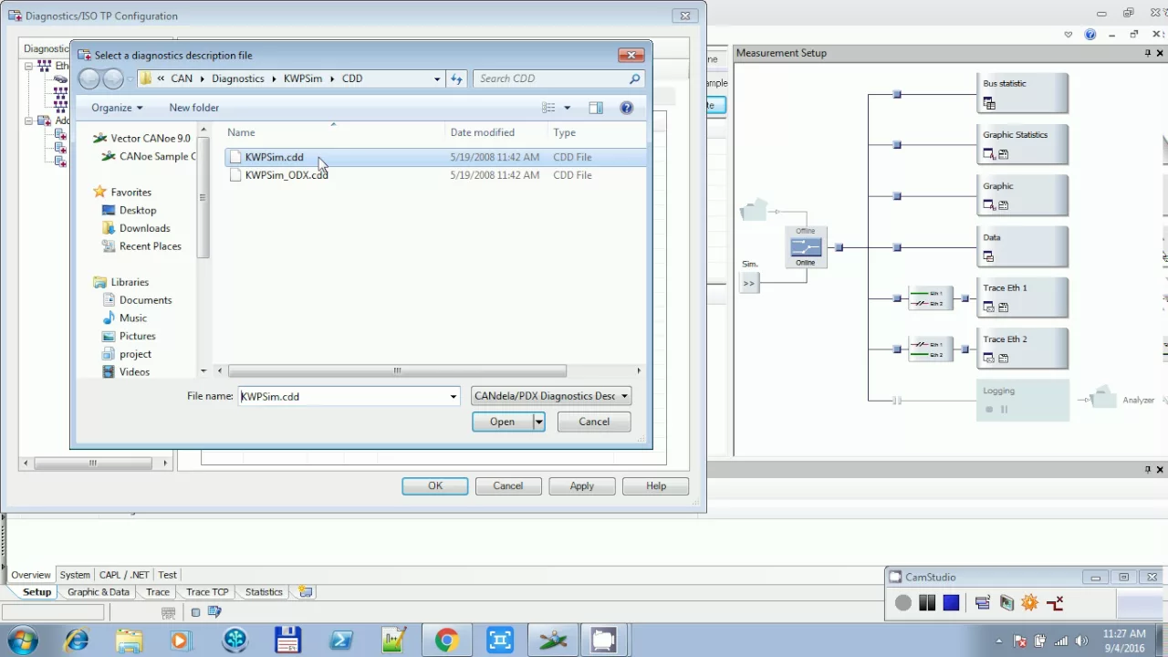
Task: Click CamStudio record button
Action: click(x=902, y=602)
